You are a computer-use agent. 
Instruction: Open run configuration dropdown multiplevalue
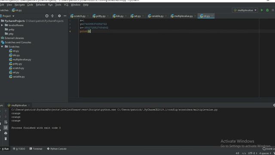245,10
